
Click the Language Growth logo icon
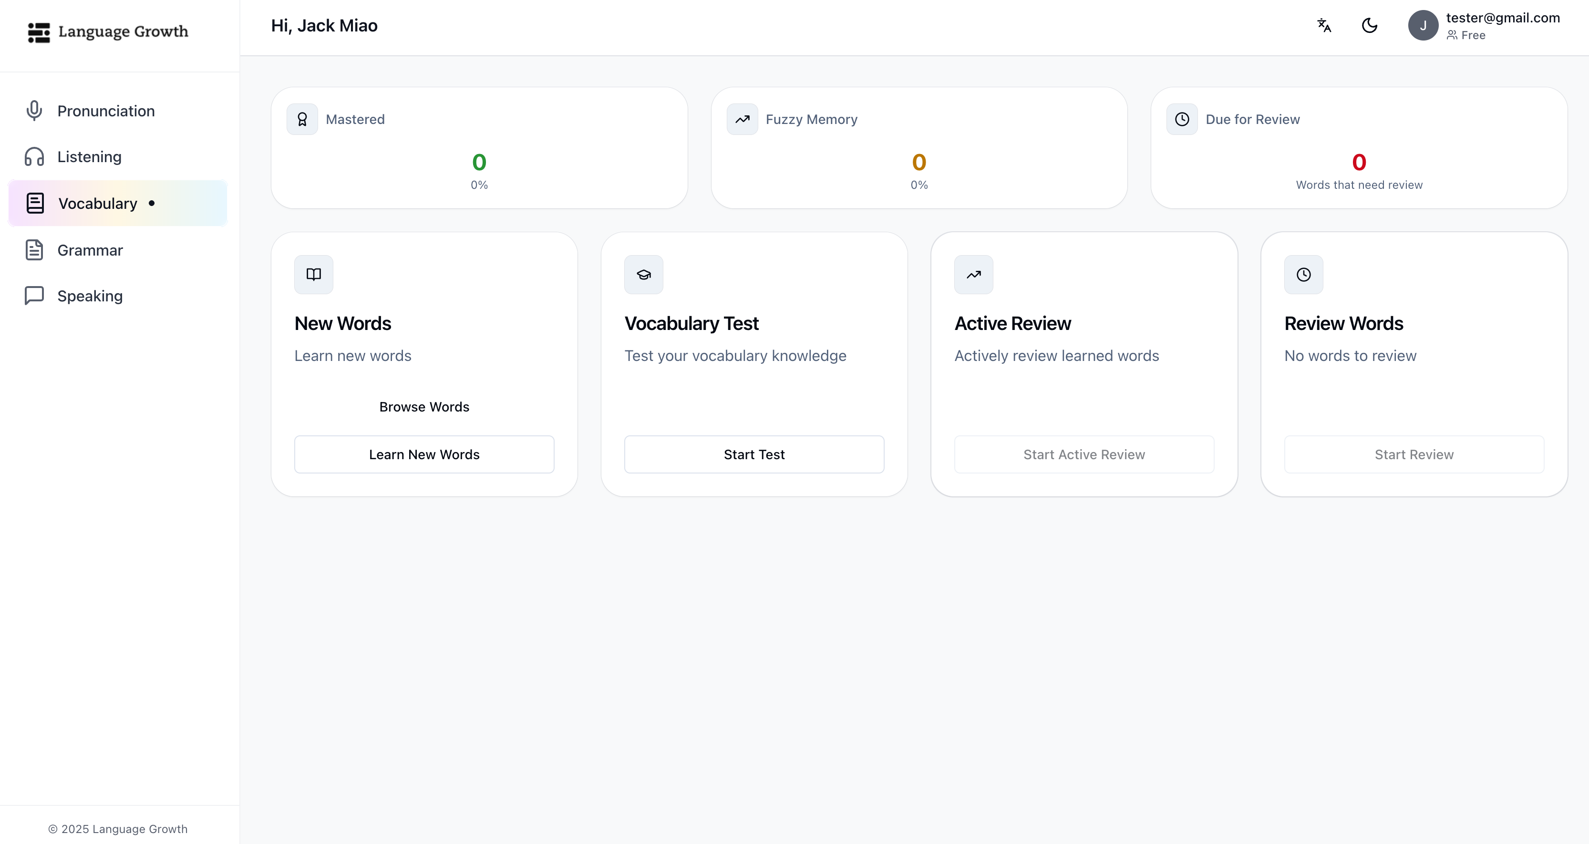39,32
